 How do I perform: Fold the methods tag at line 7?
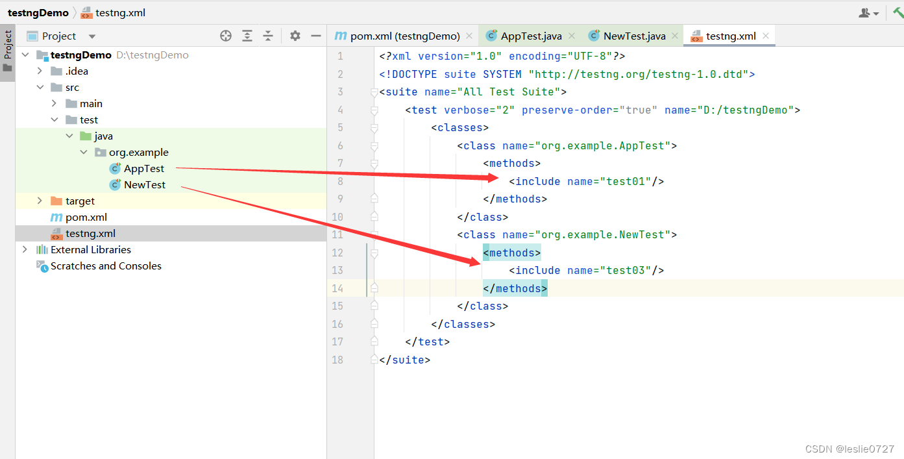tap(374, 164)
